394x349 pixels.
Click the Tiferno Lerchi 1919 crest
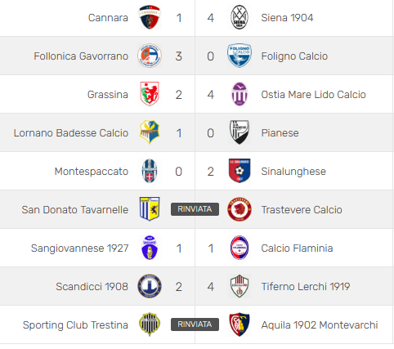click(240, 286)
